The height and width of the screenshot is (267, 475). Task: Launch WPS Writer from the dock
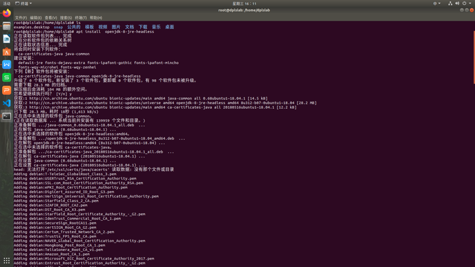pos(7,64)
